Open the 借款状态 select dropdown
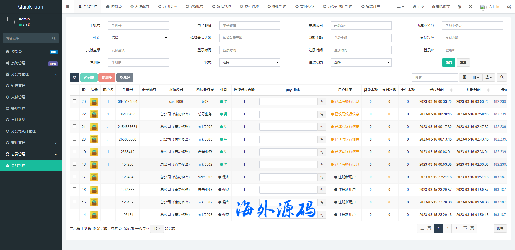The height and width of the screenshot is (250, 515). (361, 62)
